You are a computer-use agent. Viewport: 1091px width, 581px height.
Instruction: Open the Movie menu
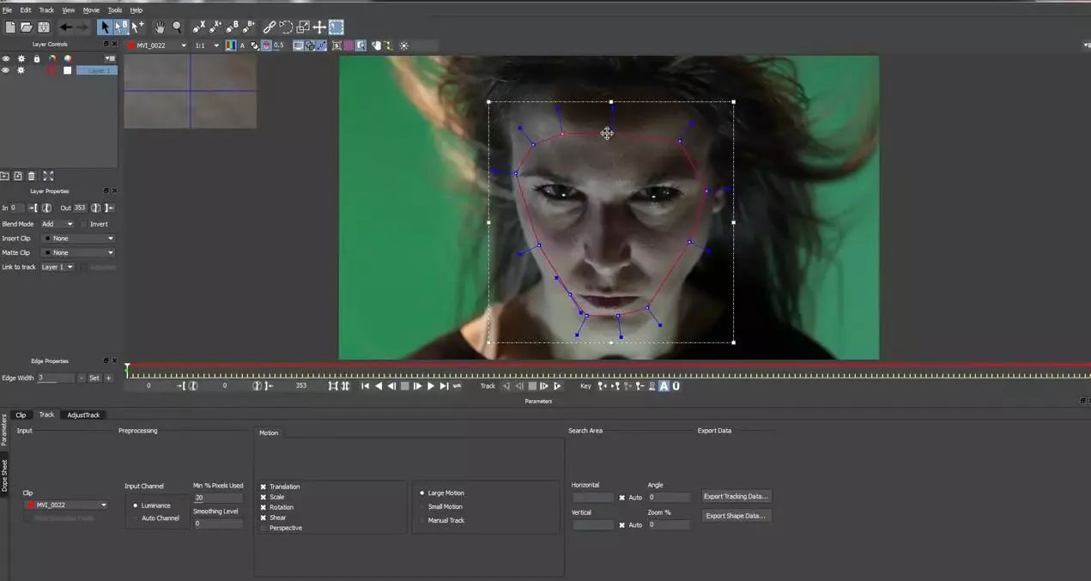(91, 10)
